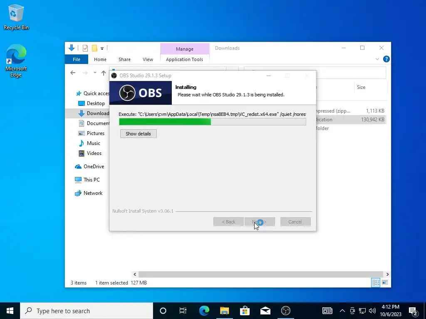This screenshot has width=426, height=319.
Task: Select Network in navigation pane
Action: coord(89,193)
